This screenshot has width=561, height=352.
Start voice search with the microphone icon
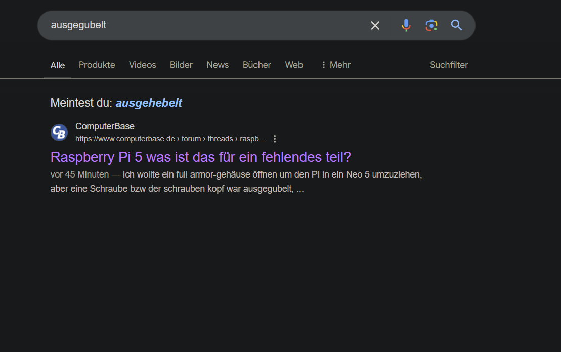pyautogui.click(x=406, y=25)
